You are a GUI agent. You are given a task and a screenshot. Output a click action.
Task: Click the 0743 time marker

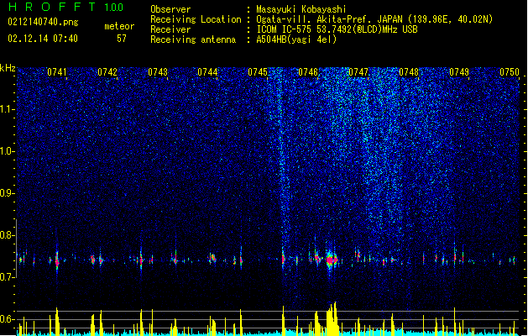pyautogui.click(x=158, y=72)
